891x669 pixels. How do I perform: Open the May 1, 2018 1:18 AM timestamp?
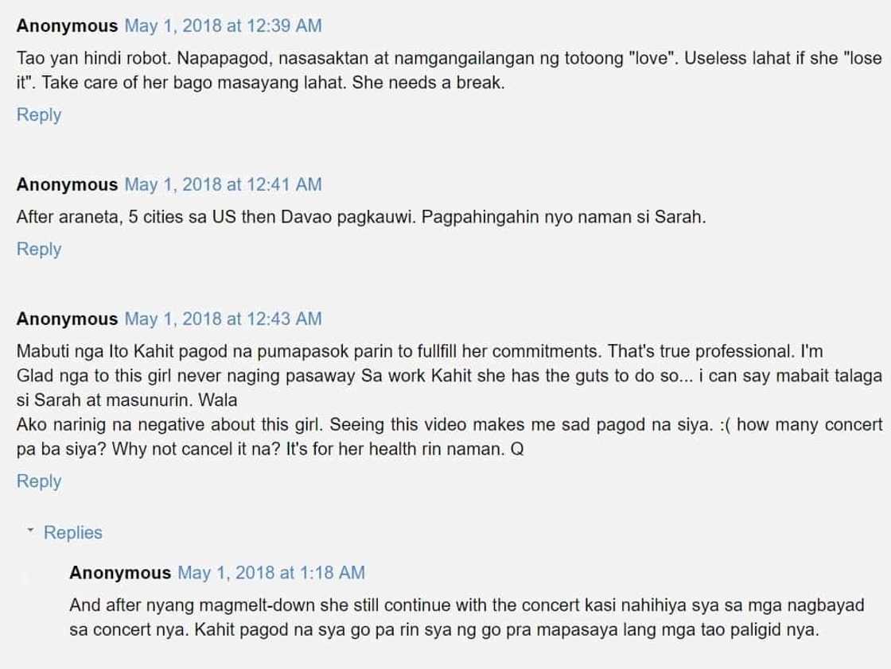click(271, 573)
